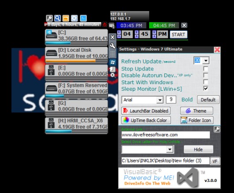The height and width of the screenshot is (193, 234).
Task: Open the Theme button
Action: pyautogui.click(x=196, y=111)
